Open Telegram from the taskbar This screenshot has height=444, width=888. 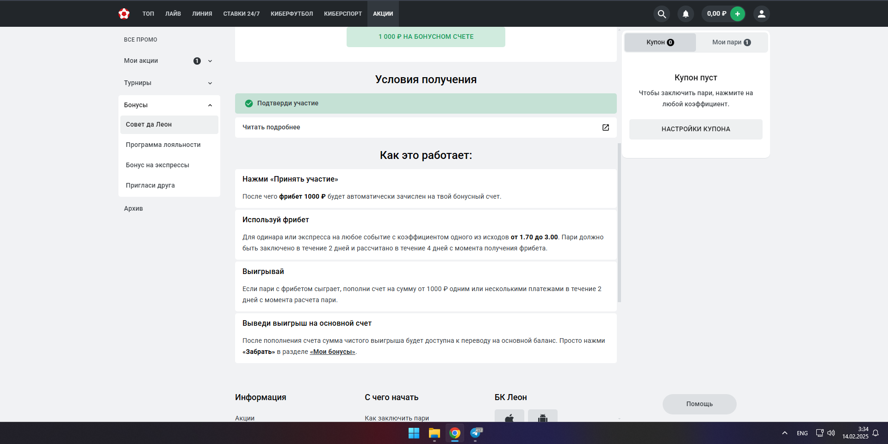click(x=476, y=433)
